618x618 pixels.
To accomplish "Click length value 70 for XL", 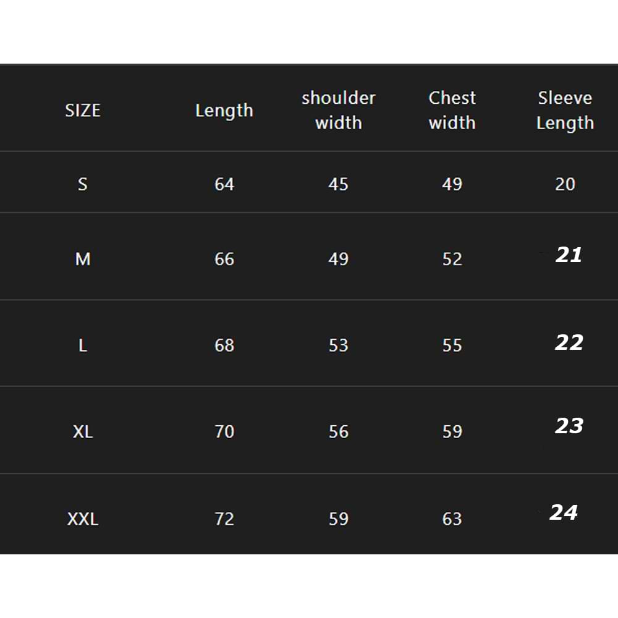I will point(224,431).
